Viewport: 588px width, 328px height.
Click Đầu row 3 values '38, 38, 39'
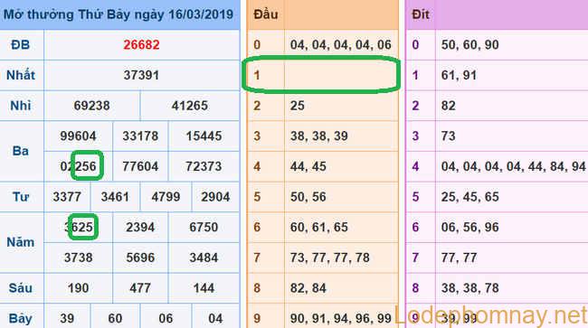319,136
